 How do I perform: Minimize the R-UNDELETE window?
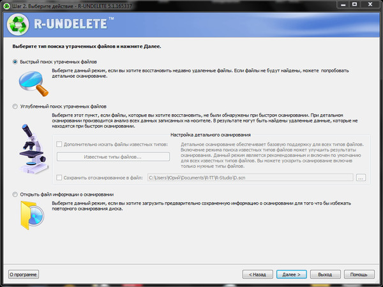pos(343,4)
